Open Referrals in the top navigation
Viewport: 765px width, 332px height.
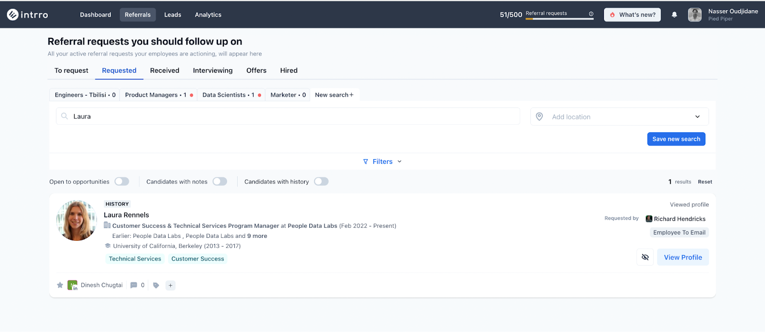[x=138, y=15]
